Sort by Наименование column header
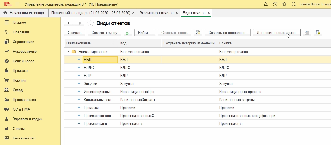 [x=88, y=43]
